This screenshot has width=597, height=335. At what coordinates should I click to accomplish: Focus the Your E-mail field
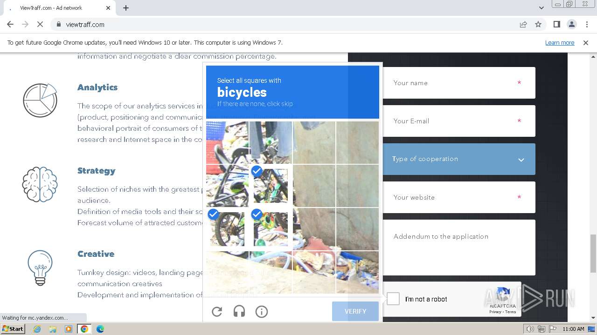click(x=459, y=121)
